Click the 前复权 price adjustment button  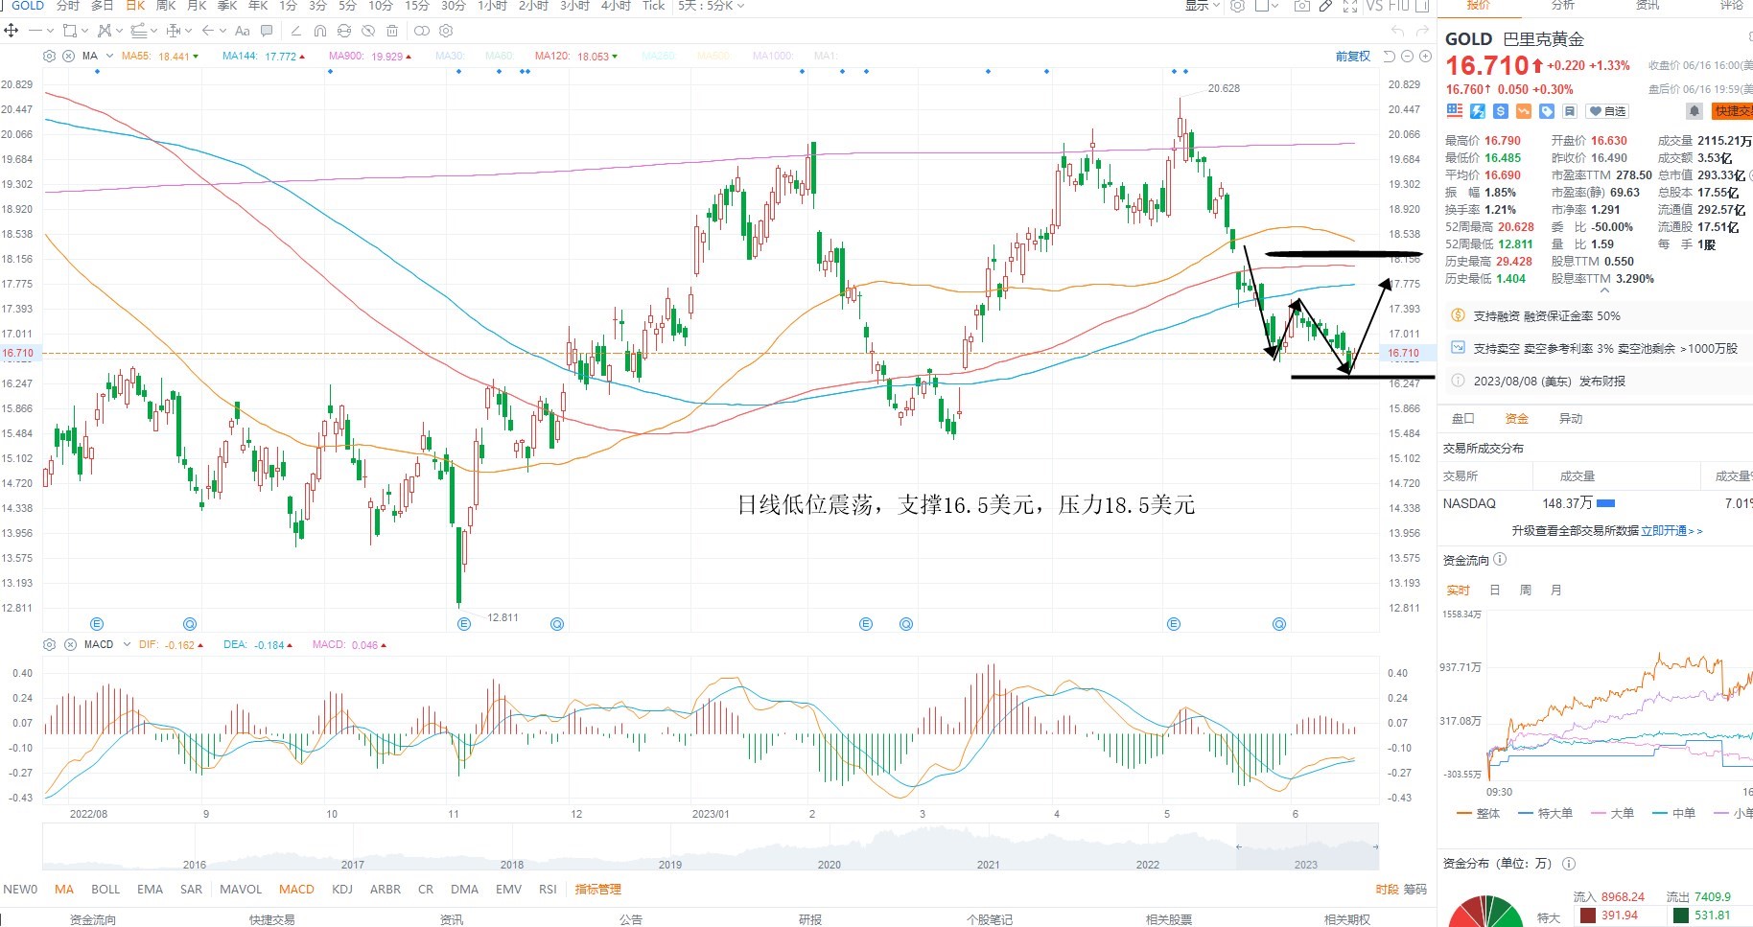click(x=1352, y=57)
